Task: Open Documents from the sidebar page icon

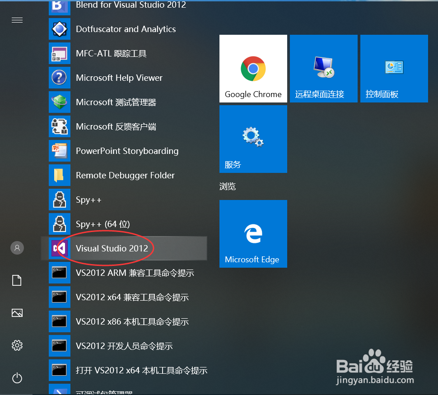Action: (17, 280)
